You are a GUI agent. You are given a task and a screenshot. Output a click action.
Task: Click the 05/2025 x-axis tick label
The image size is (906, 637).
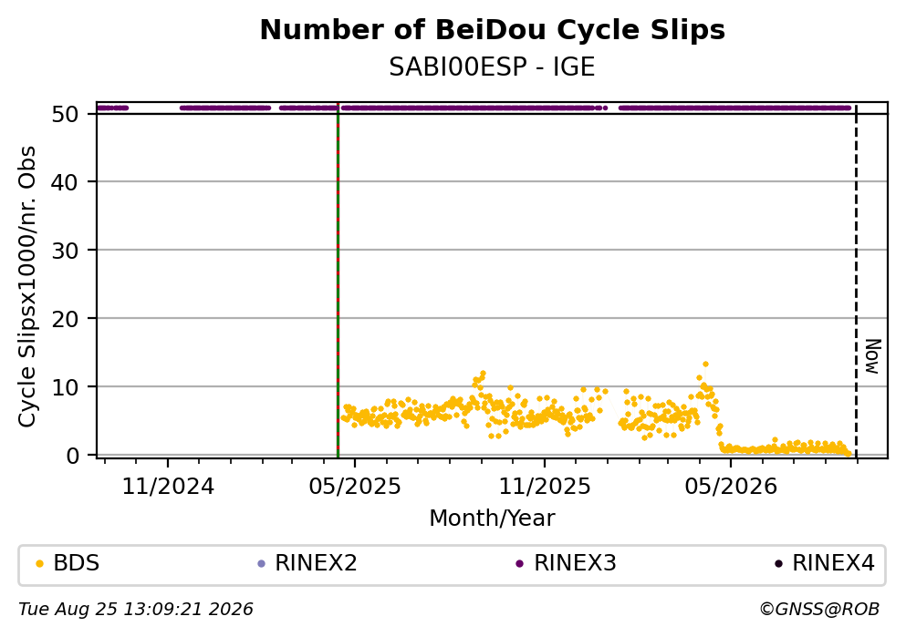(x=355, y=487)
